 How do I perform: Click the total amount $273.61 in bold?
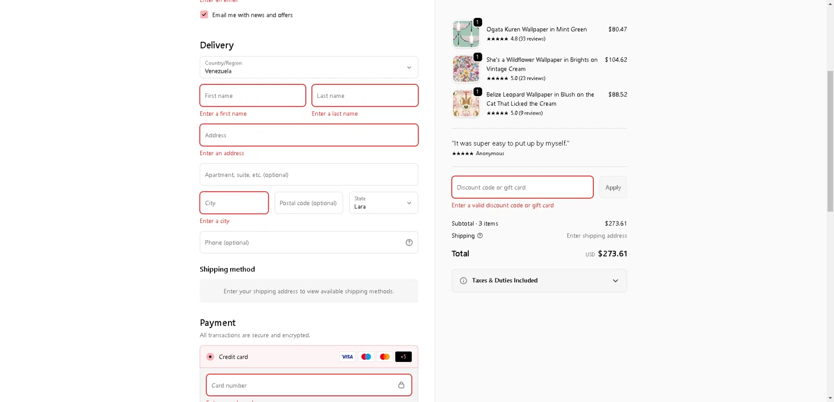pyautogui.click(x=612, y=254)
